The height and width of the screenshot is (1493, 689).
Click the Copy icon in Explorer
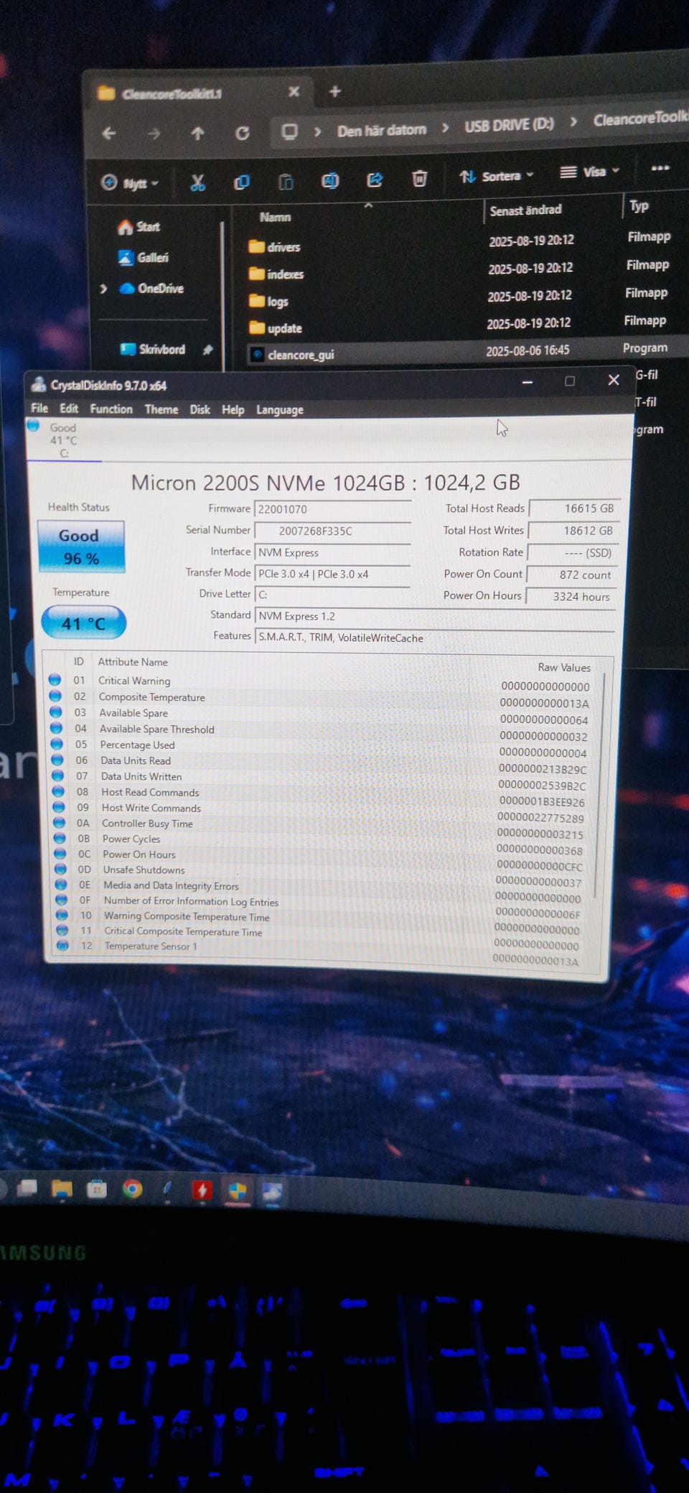point(242,182)
